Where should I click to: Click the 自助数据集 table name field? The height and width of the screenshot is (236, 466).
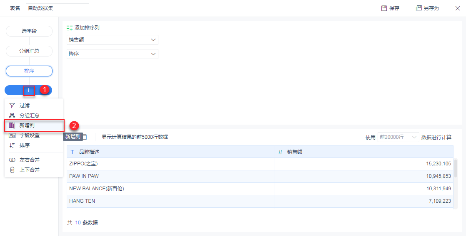pyautogui.click(x=58, y=8)
